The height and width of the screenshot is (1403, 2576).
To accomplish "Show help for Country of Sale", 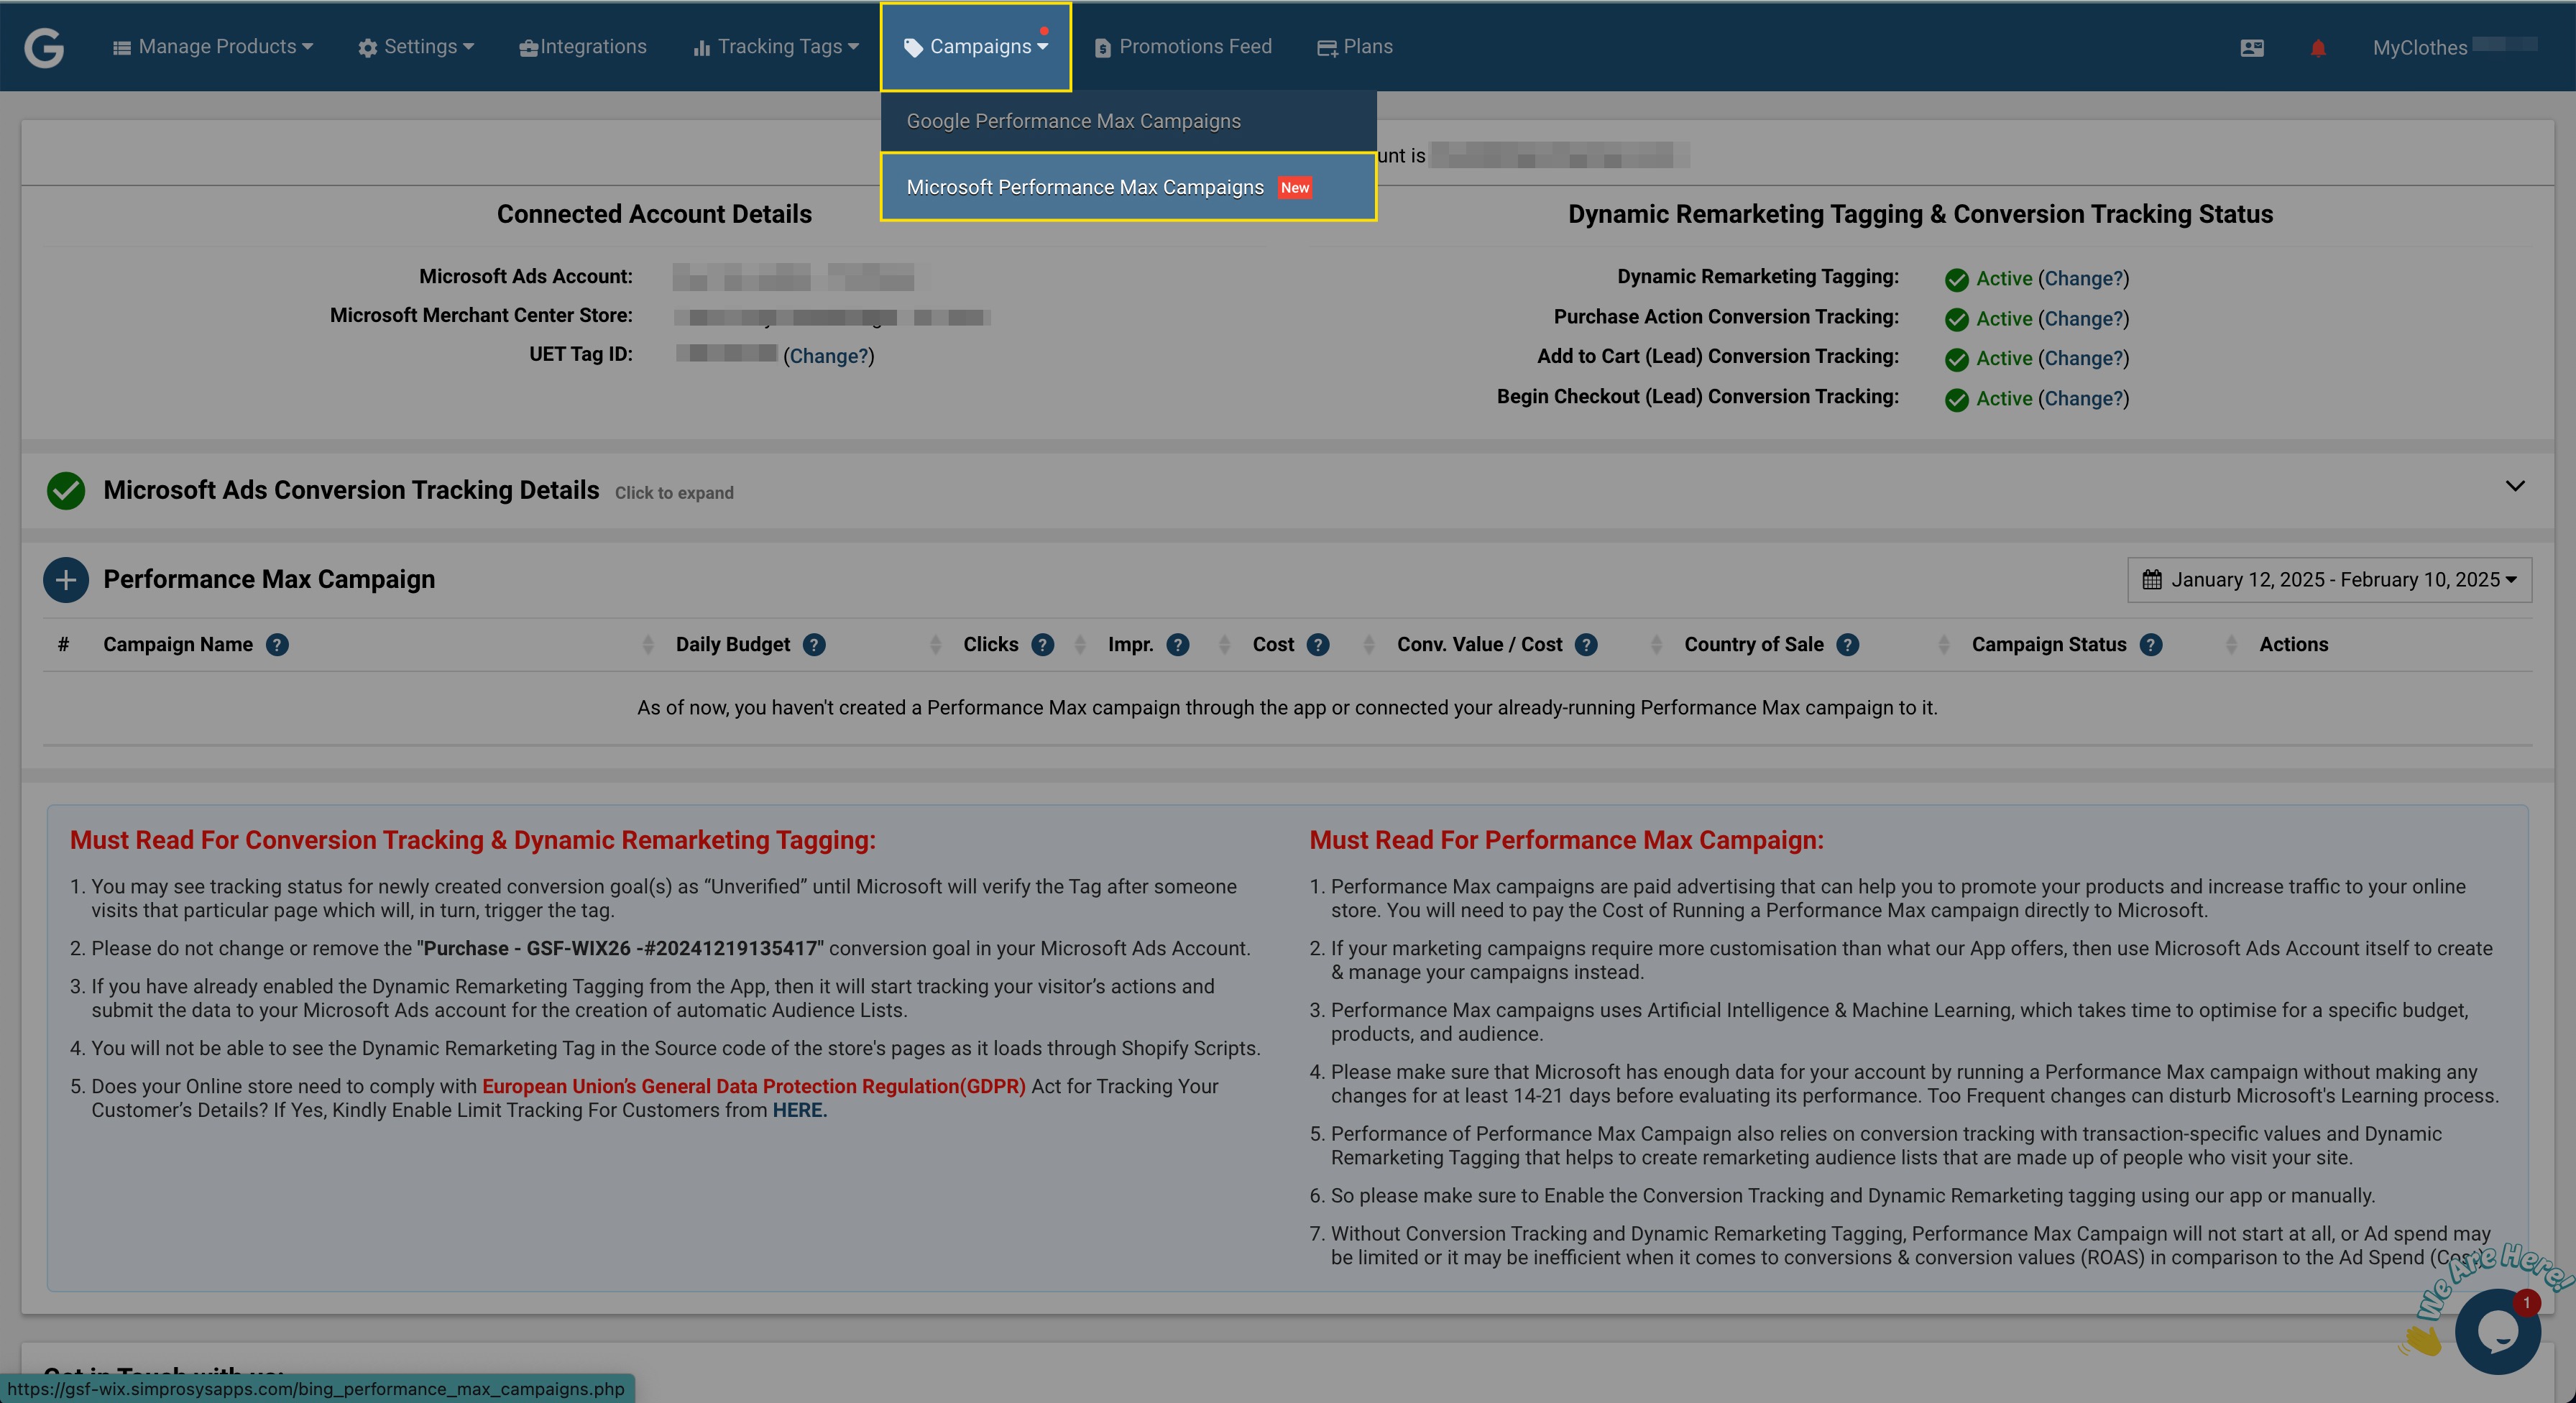I will (1848, 645).
